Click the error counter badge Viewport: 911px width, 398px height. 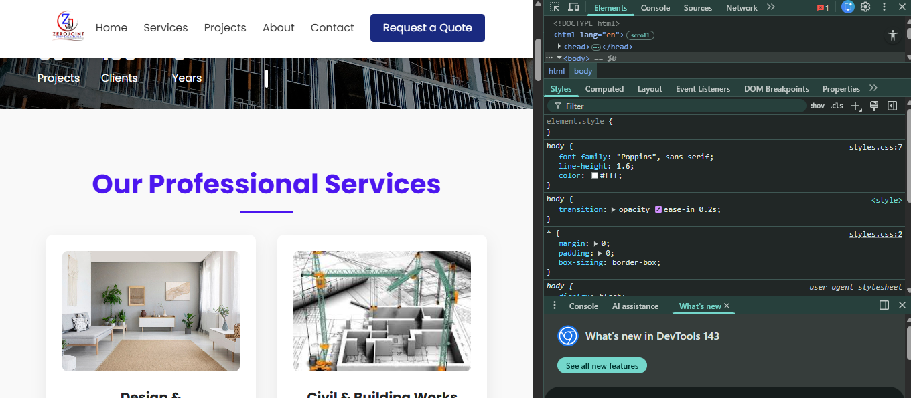[823, 7]
